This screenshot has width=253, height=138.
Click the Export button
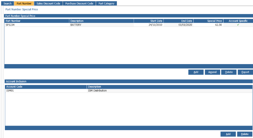click(x=245, y=72)
